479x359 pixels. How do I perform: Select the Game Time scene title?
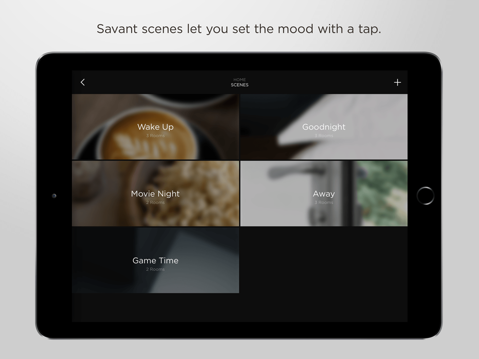pos(155,260)
